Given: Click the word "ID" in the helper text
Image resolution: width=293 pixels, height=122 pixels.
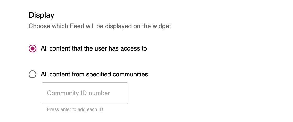Looking at the screenshot, I should point(100,109).
